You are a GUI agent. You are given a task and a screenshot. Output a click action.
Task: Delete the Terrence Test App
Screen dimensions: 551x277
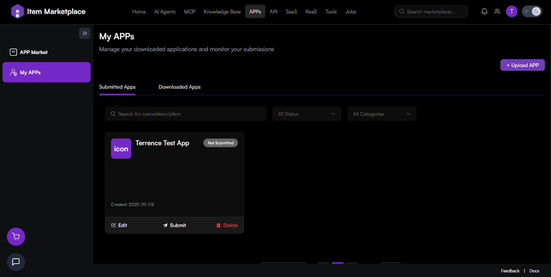coord(227,225)
